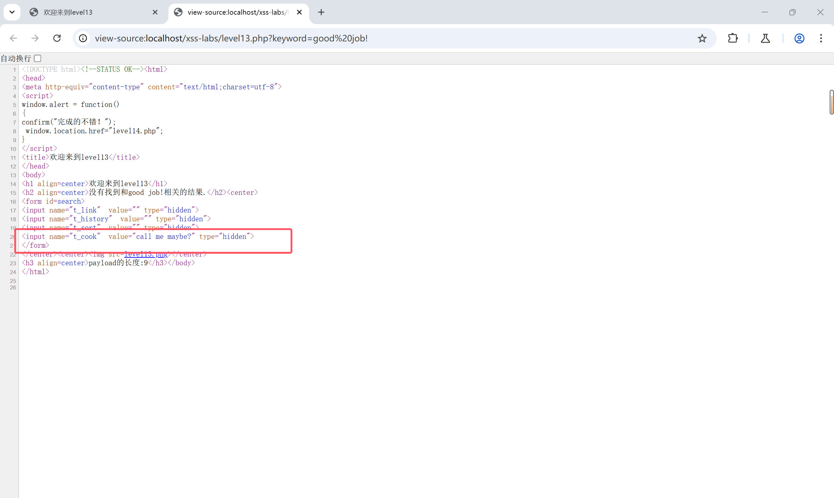Click the forward navigation arrow

(35, 38)
